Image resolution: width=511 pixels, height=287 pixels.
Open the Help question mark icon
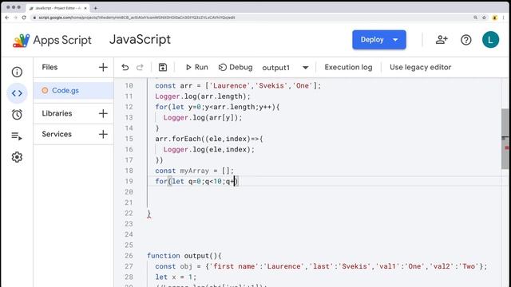pyautogui.click(x=466, y=40)
